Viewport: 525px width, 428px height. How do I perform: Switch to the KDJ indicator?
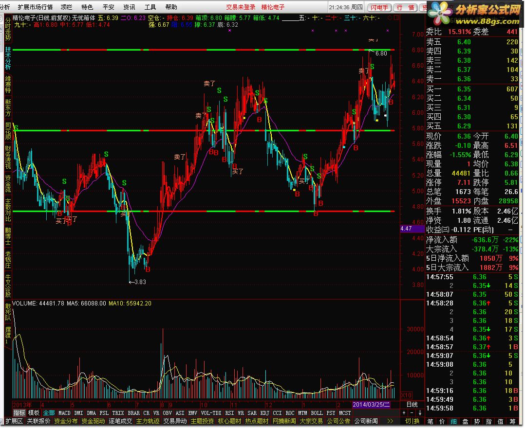coord(264,413)
